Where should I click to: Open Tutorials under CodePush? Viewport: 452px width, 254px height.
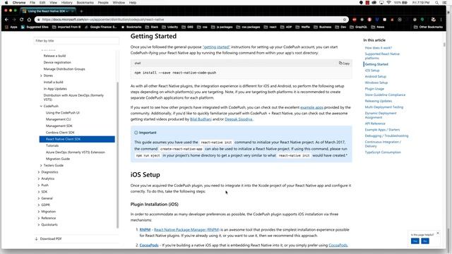[52, 146]
